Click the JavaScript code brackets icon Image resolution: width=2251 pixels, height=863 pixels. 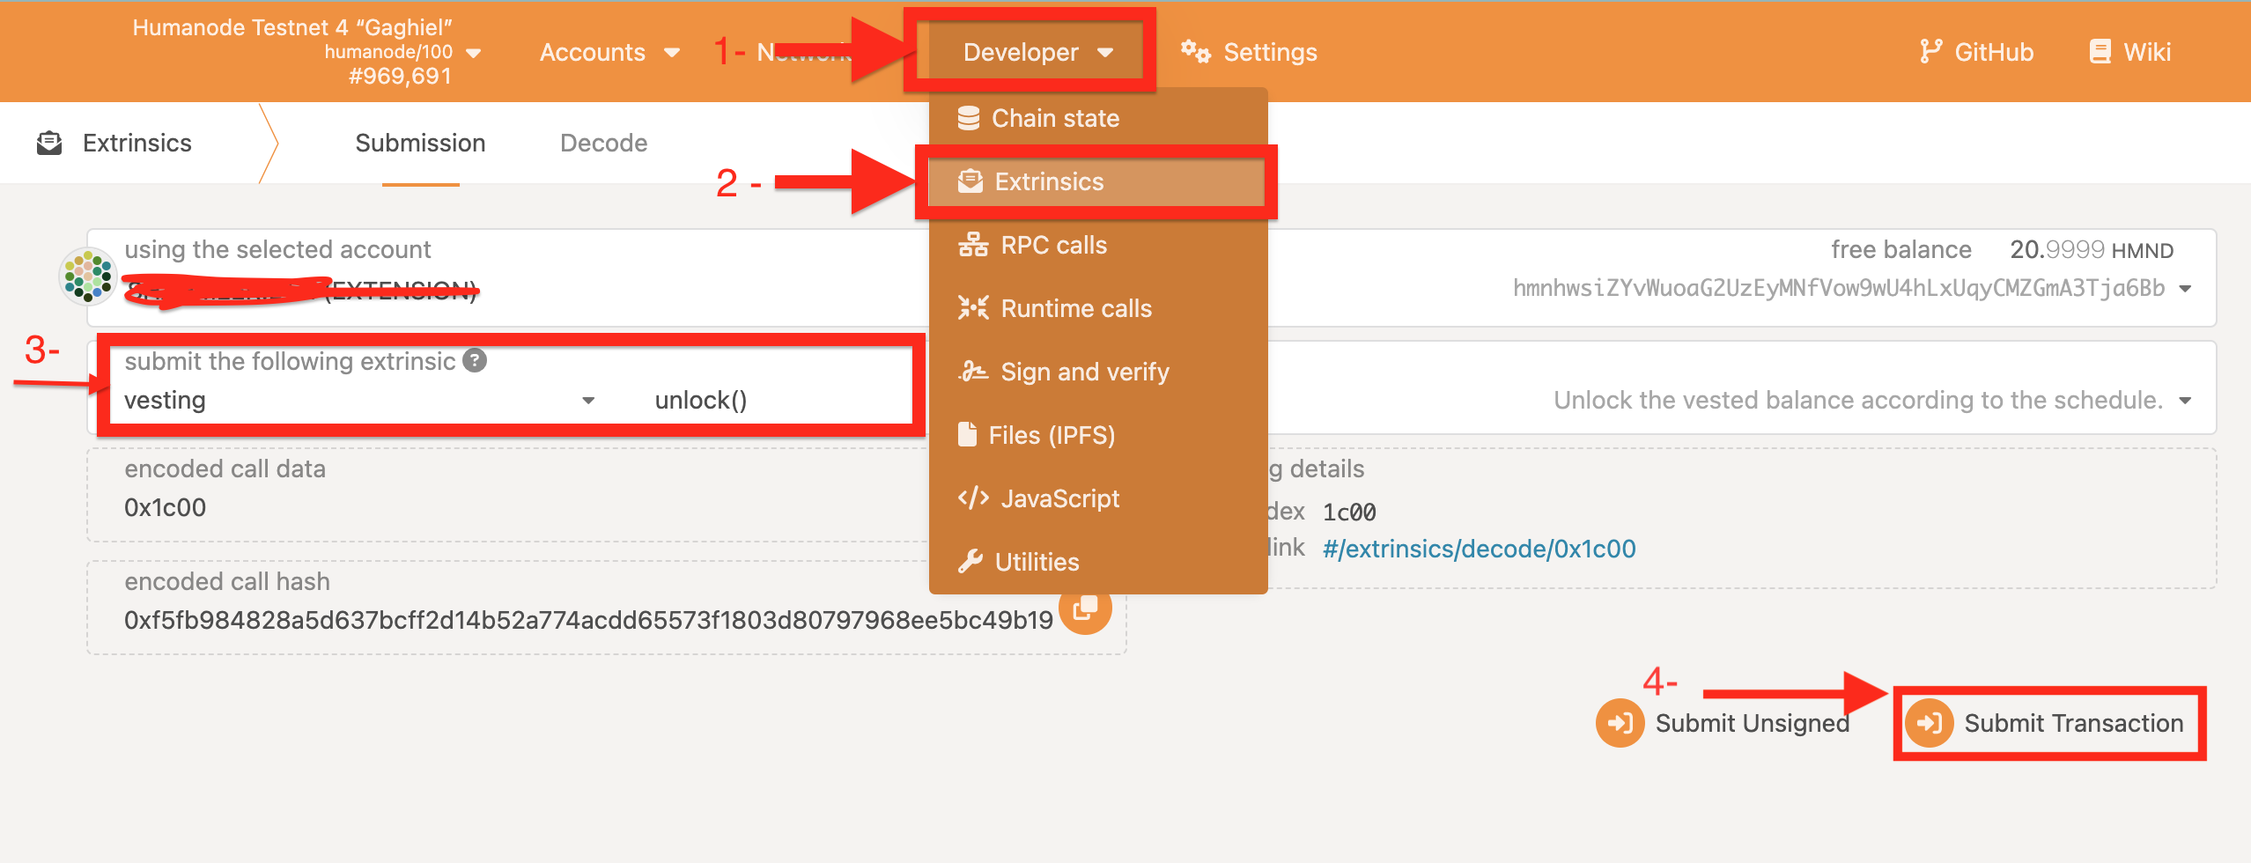point(973,498)
